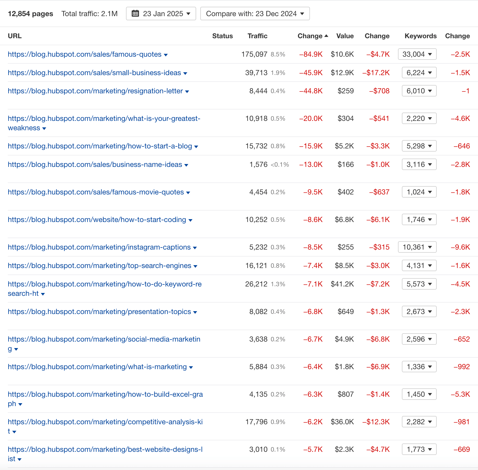Click the caret after the top-search-engines URL
478x470 pixels.
point(196,266)
